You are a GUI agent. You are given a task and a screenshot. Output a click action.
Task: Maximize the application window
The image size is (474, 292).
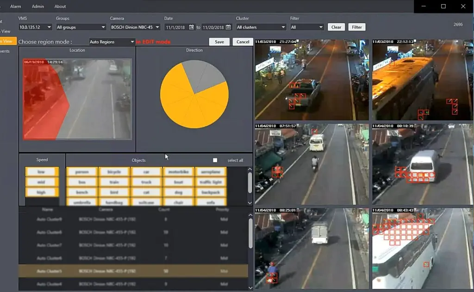coord(443,6)
